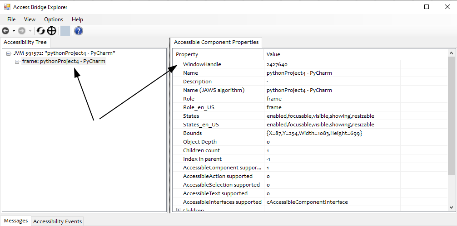457x226 pixels.
Task: Click the value cAccessibleComponentInterface
Action: tap(307, 202)
